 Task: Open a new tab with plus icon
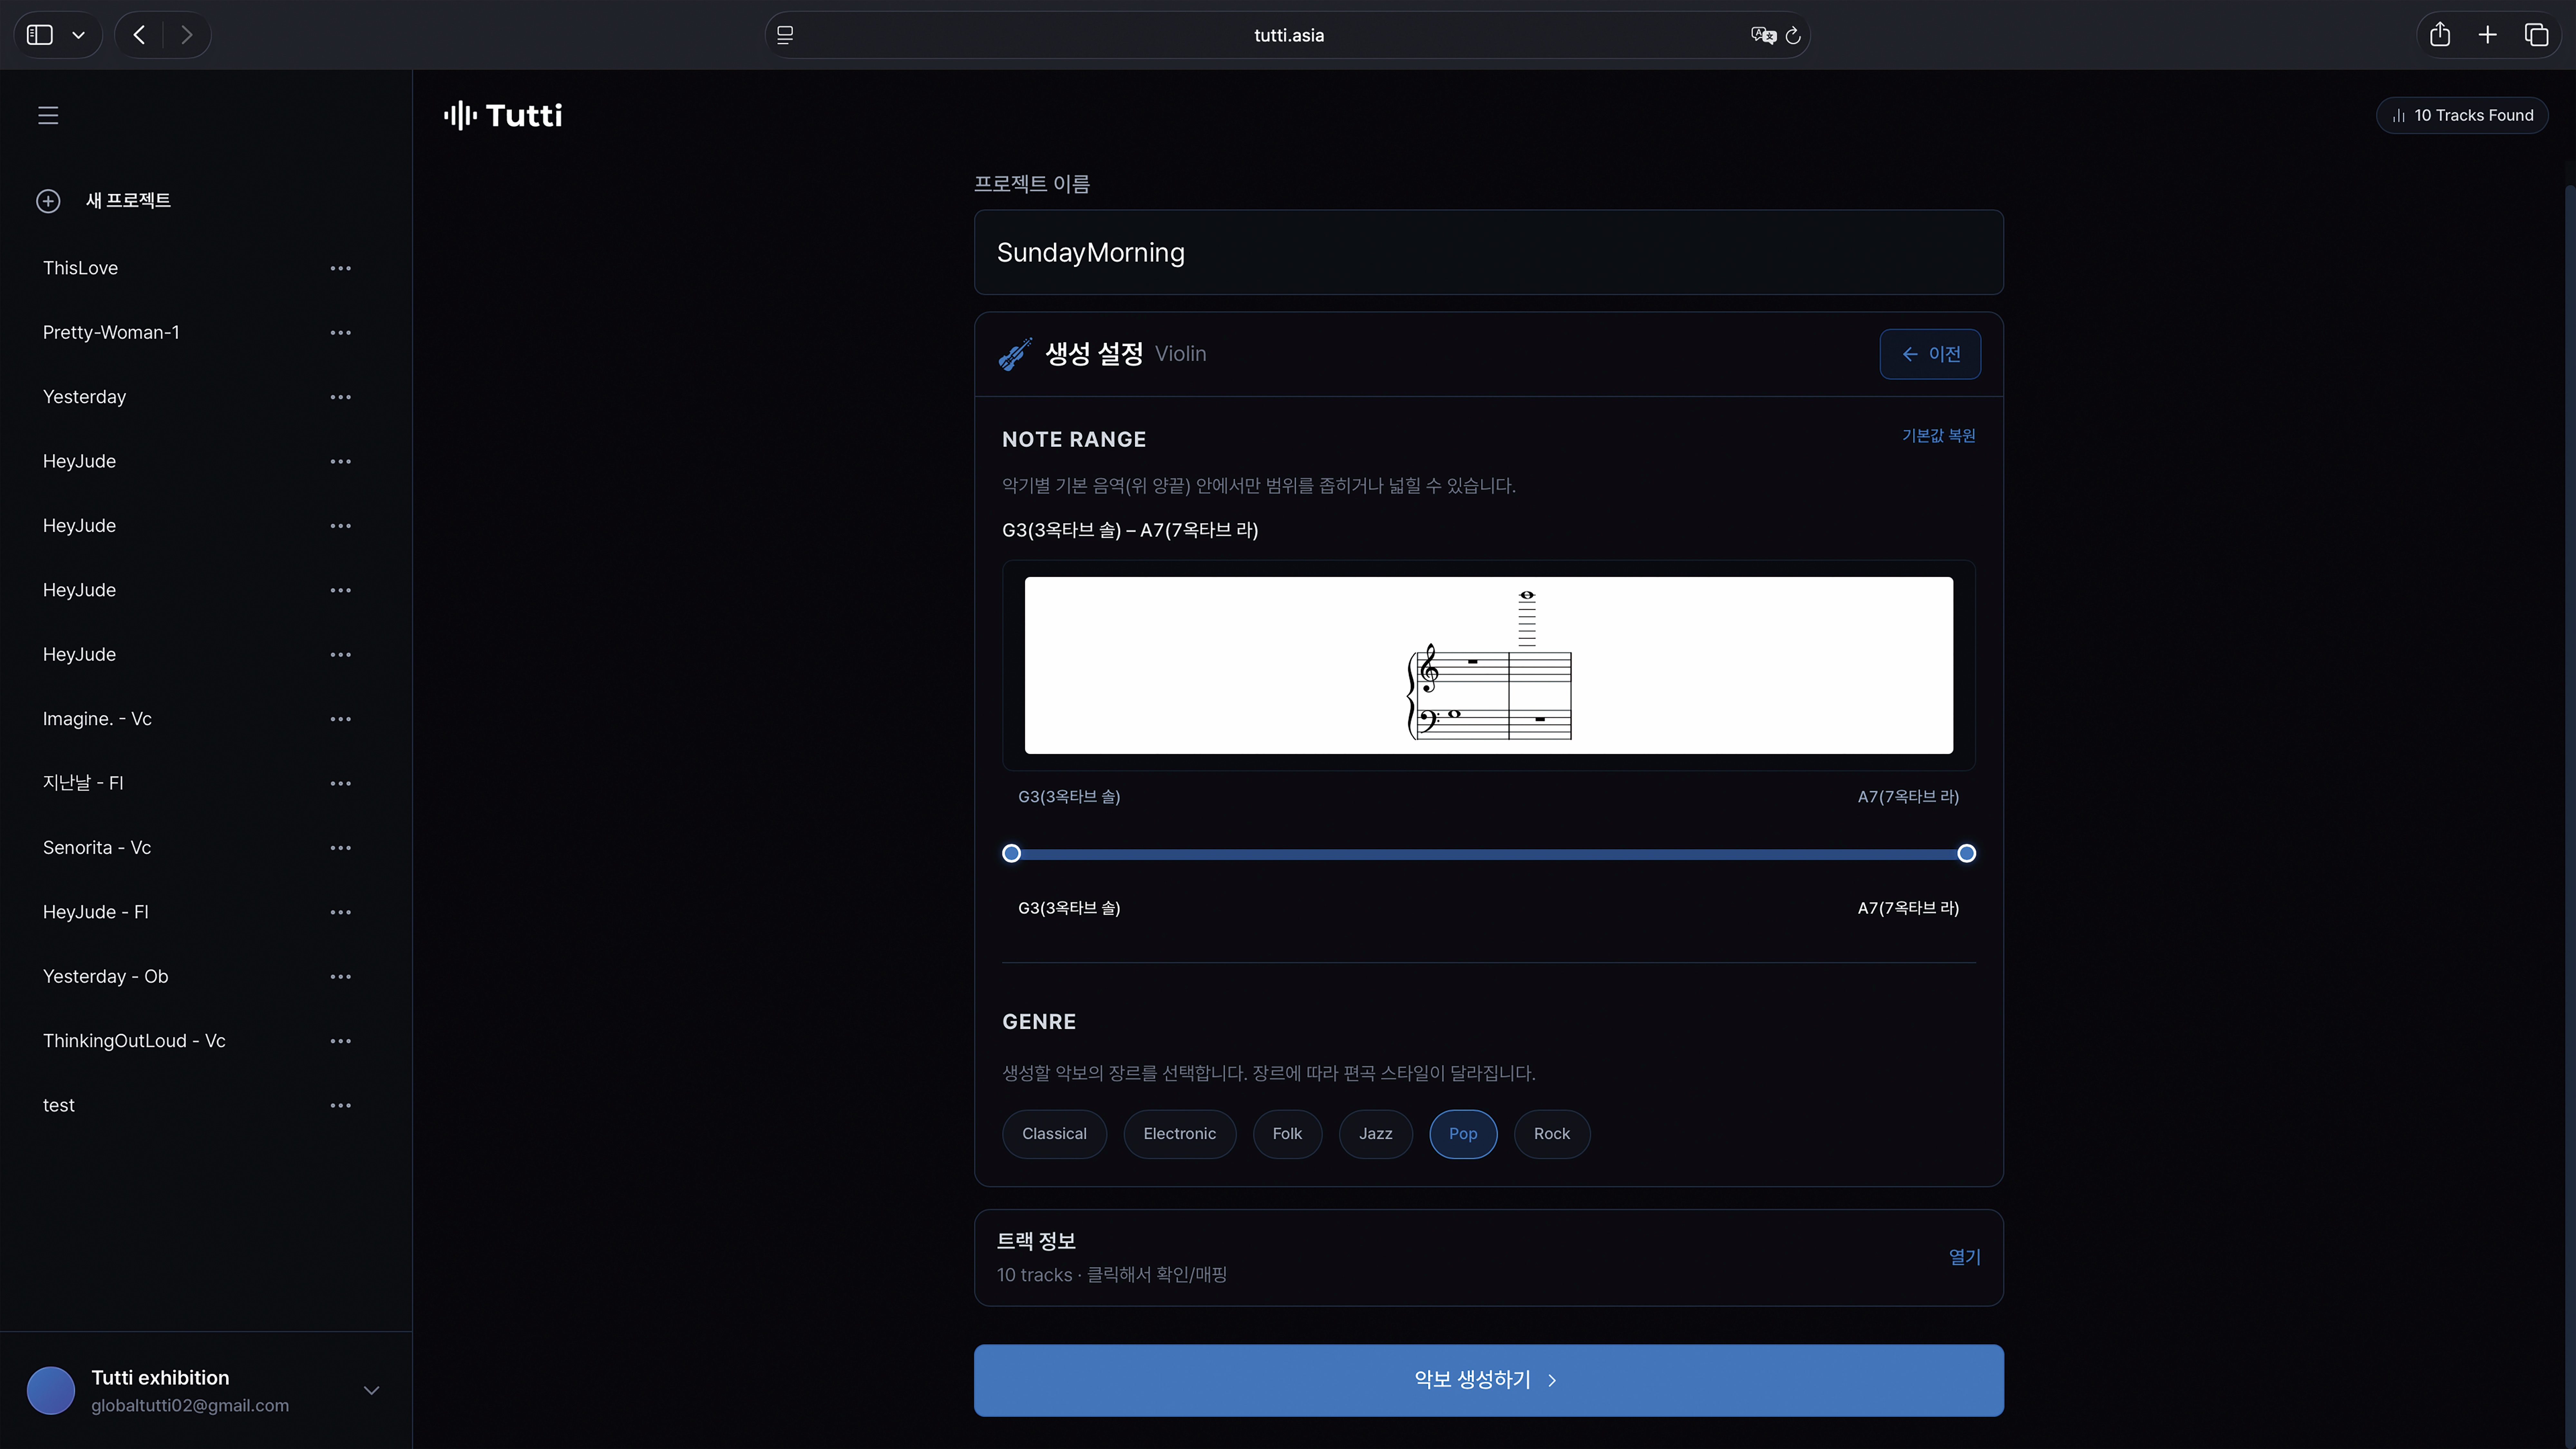pyautogui.click(x=2488, y=35)
